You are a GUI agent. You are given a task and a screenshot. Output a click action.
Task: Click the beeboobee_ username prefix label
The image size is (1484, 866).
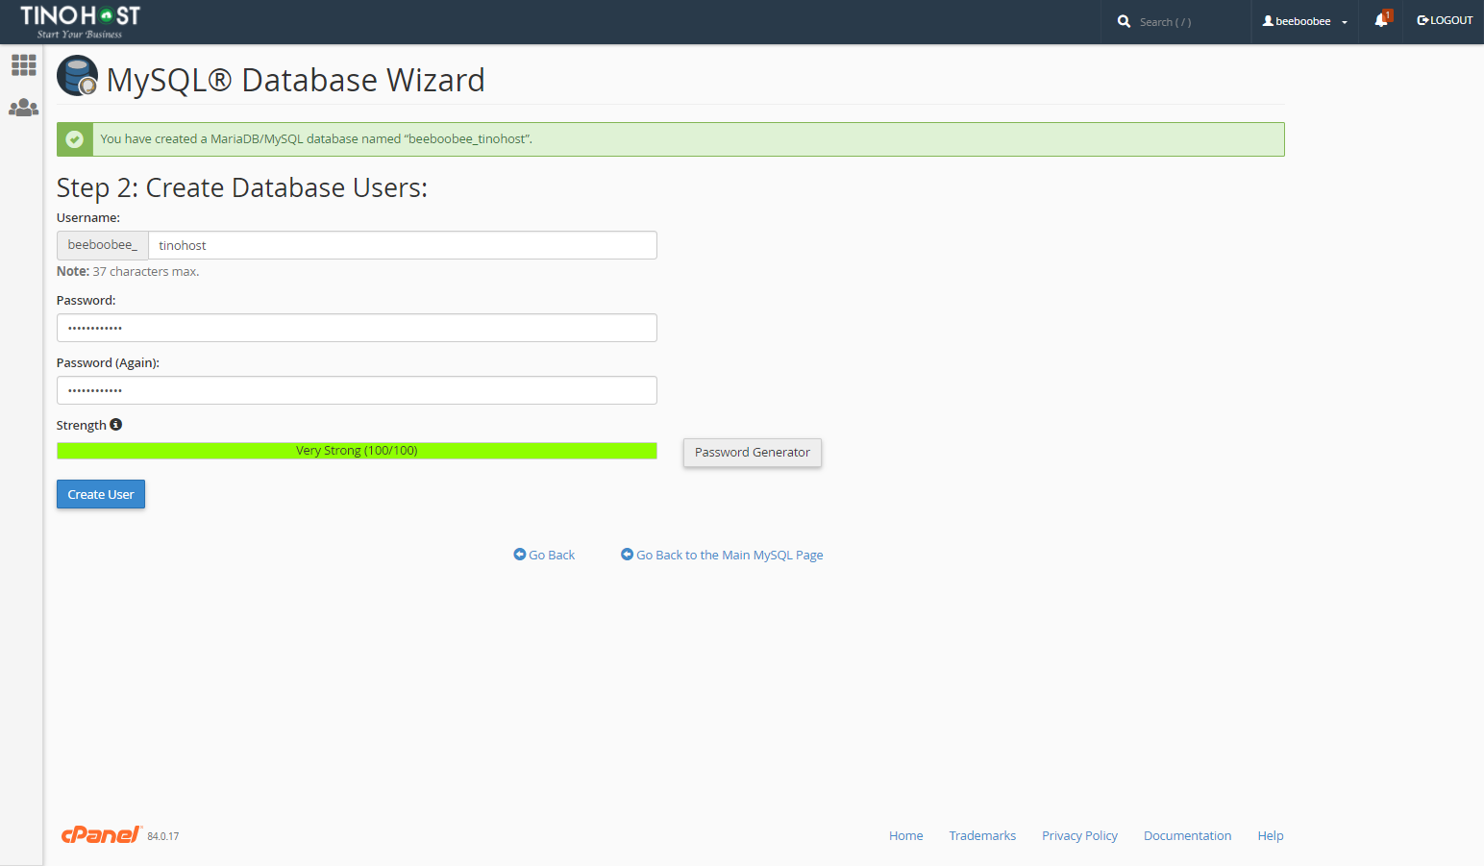[x=103, y=245]
